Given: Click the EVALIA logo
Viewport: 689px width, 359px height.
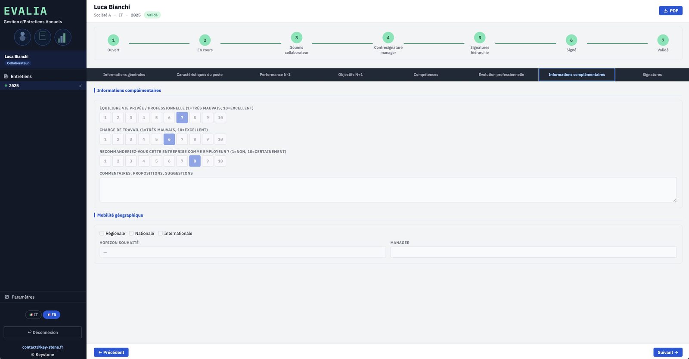Looking at the screenshot, I should pos(25,11).
